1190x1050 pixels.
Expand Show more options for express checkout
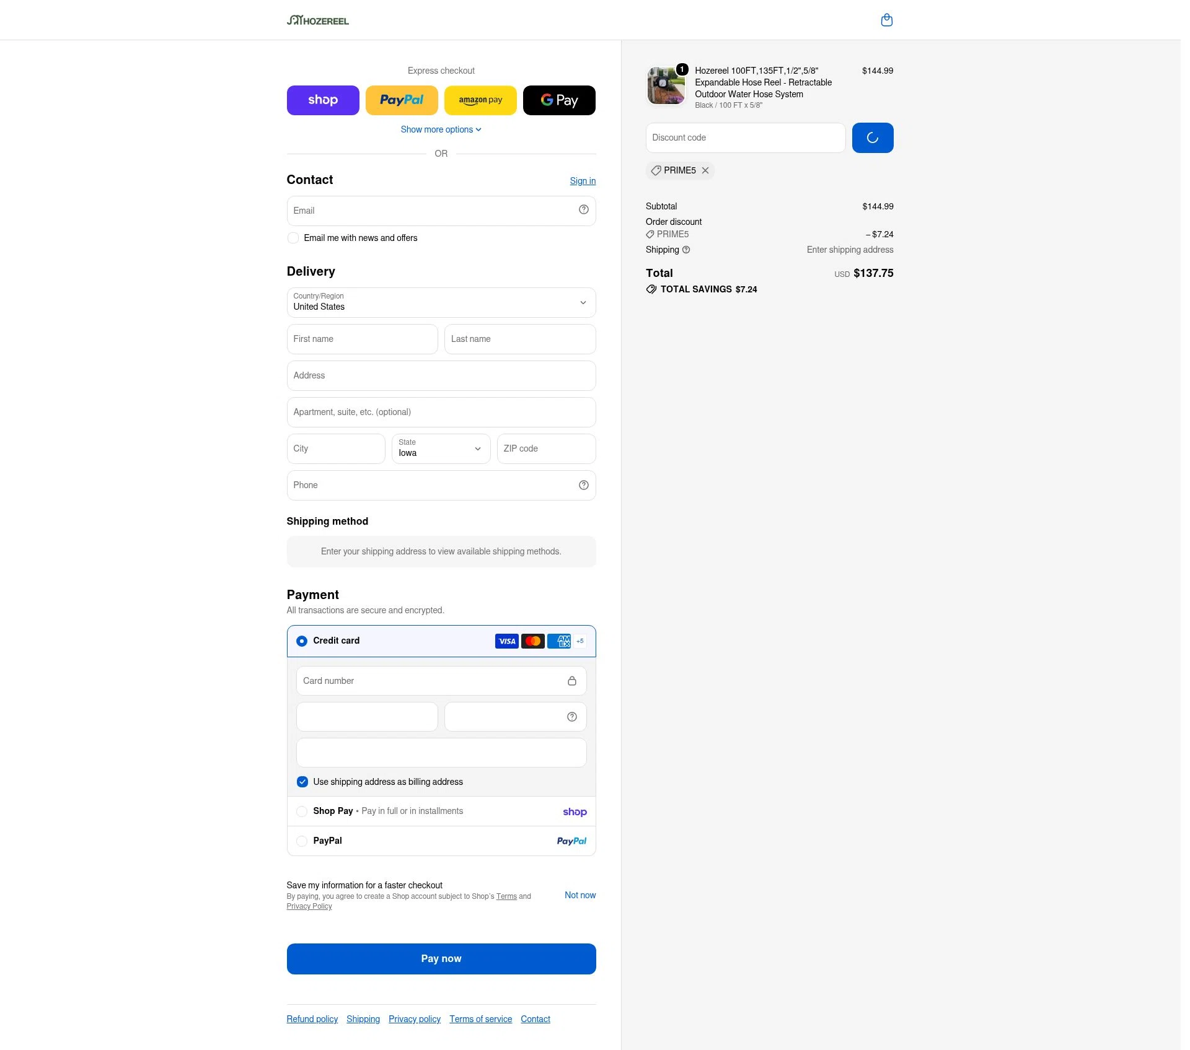pos(441,129)
